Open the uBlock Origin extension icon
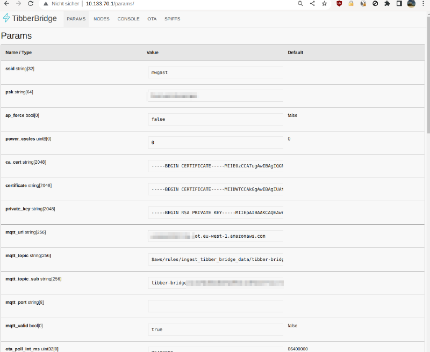The width and height of the screenshot is (430, 352). [x=339, y=3]
